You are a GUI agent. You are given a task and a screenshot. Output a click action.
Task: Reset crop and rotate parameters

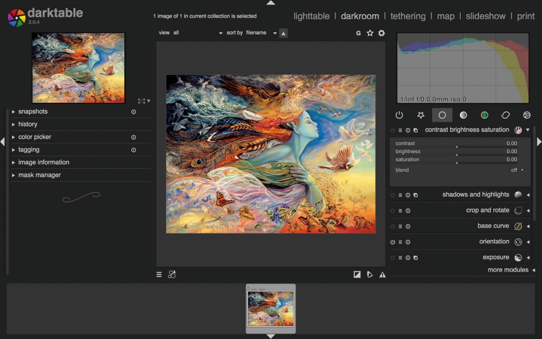point(408,211)
